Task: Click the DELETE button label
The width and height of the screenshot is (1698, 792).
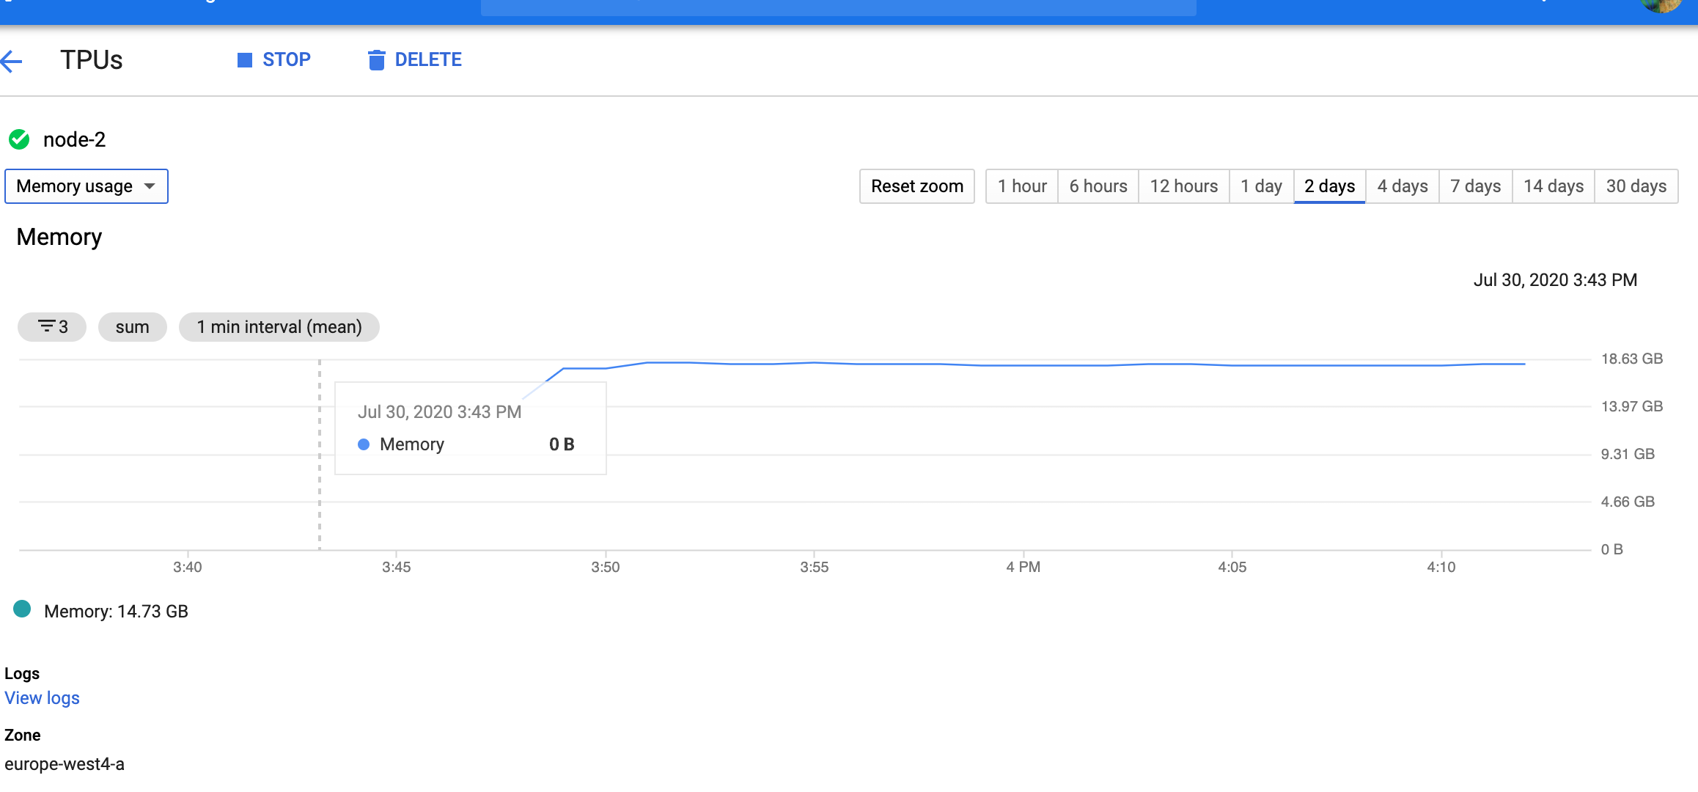Action: (x=428, y=60)
